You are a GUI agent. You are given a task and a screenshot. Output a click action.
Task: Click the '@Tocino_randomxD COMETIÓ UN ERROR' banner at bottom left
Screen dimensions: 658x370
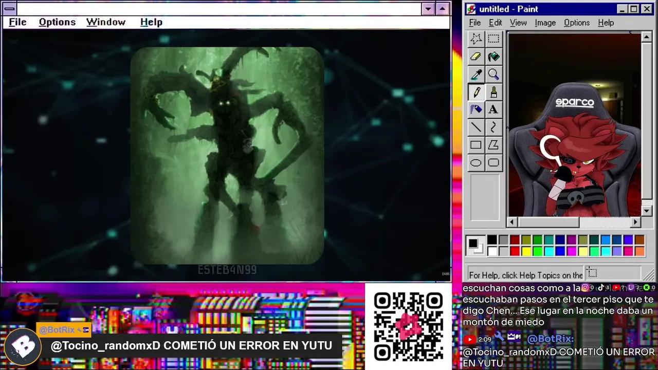tap(191, 346)
